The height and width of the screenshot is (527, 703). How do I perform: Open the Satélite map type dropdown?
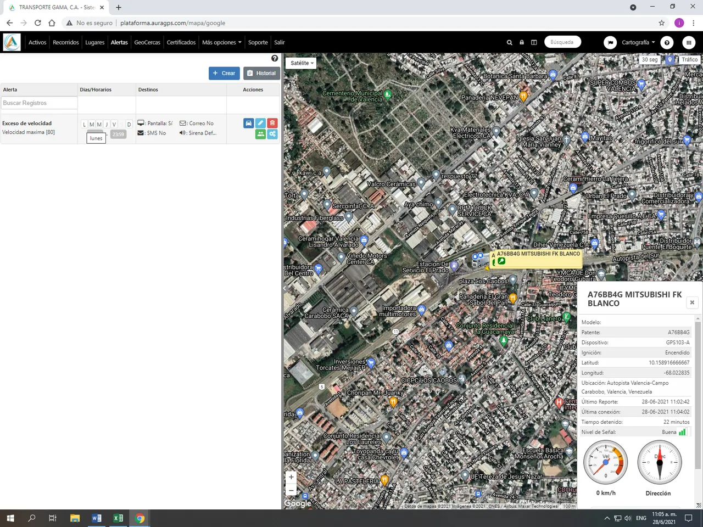(x=302, y=63)
